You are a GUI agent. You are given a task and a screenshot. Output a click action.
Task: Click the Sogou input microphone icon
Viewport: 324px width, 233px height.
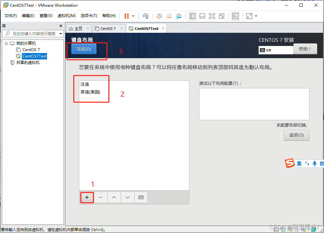(x=314, y=163)
